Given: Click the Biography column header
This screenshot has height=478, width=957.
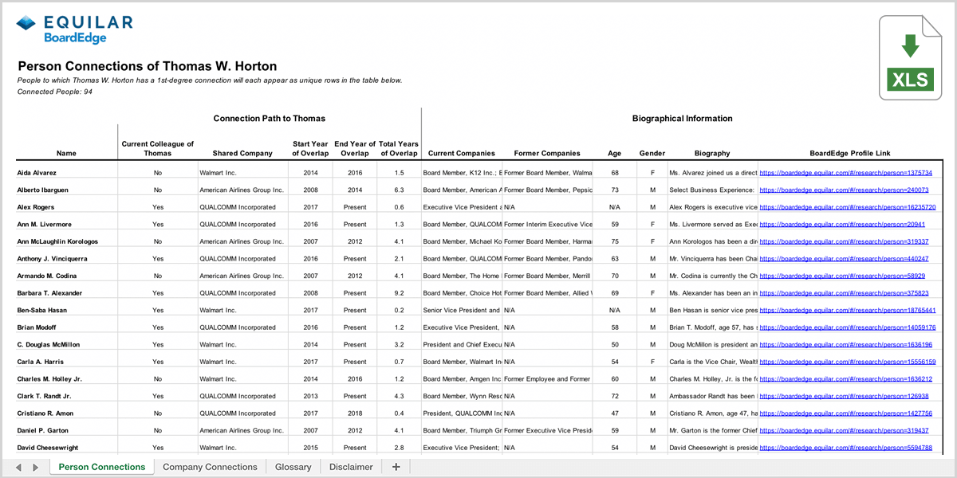Looking at the screenshot, I should click(712, 153).
